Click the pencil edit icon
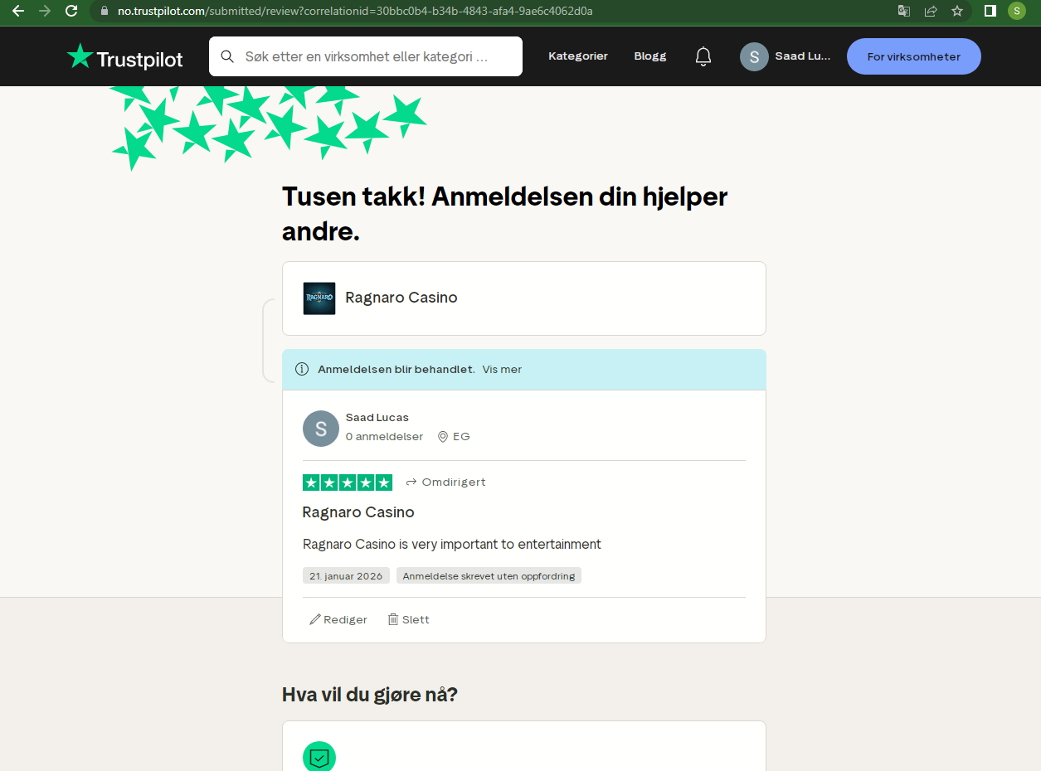The image size is (1041, 771). pyautogui.click(x=315, y=619)
